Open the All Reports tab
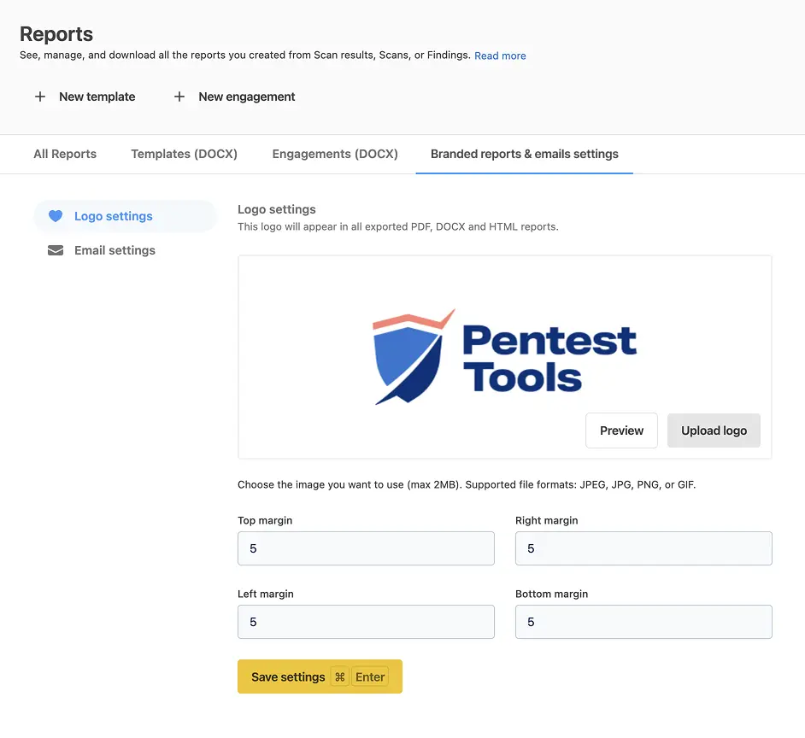The width and height of the screenshot is (805, 738). tap(65, 154)
